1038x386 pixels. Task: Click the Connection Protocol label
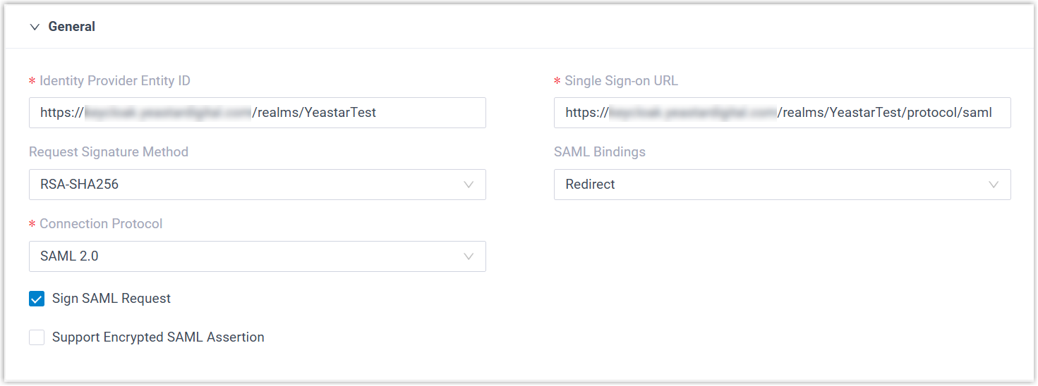(x=101, y=224)
